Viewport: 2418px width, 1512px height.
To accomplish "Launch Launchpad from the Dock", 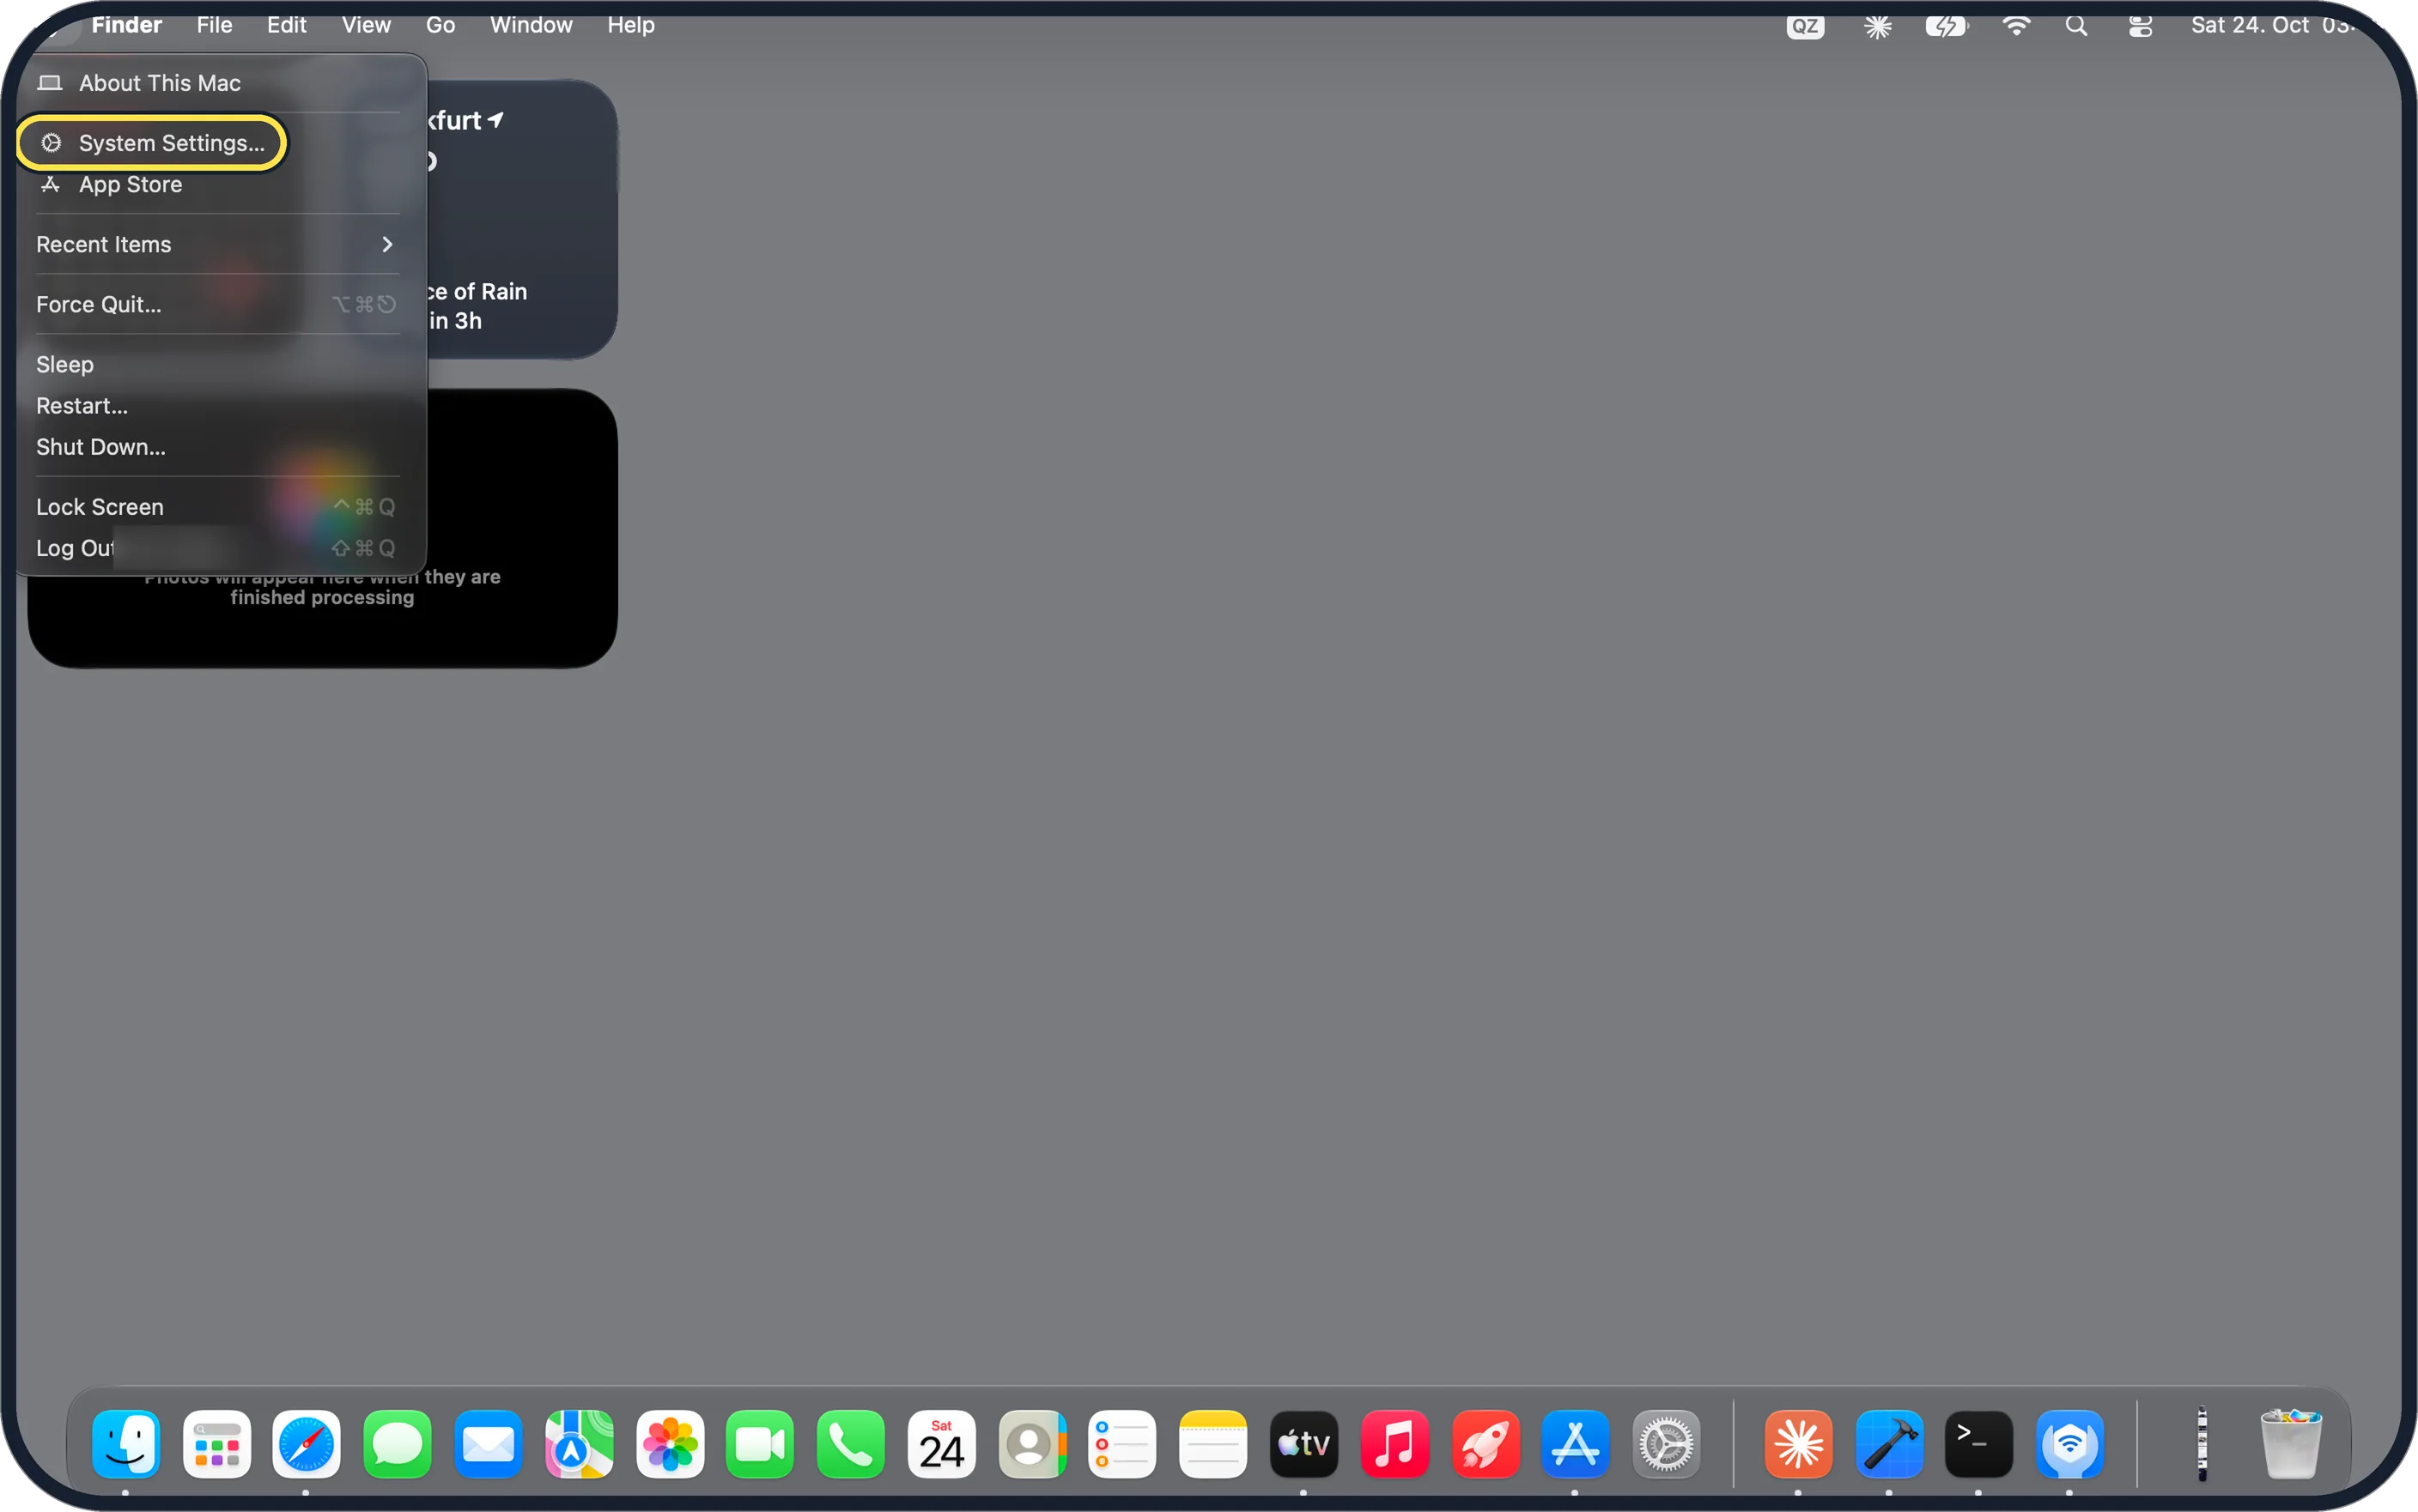I will (216, 1444).
